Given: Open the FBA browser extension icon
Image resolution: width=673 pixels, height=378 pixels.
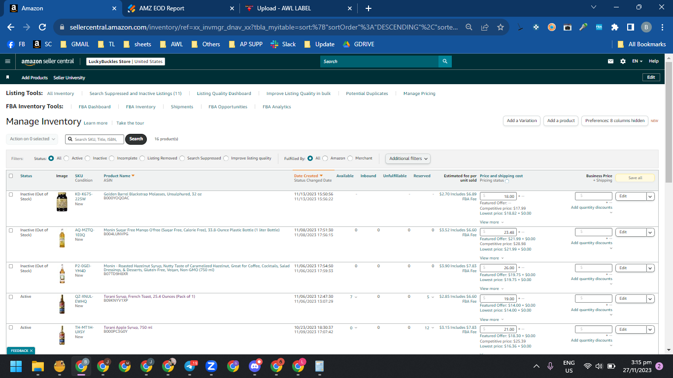Looking at the screenshot, I should [599, 28].
